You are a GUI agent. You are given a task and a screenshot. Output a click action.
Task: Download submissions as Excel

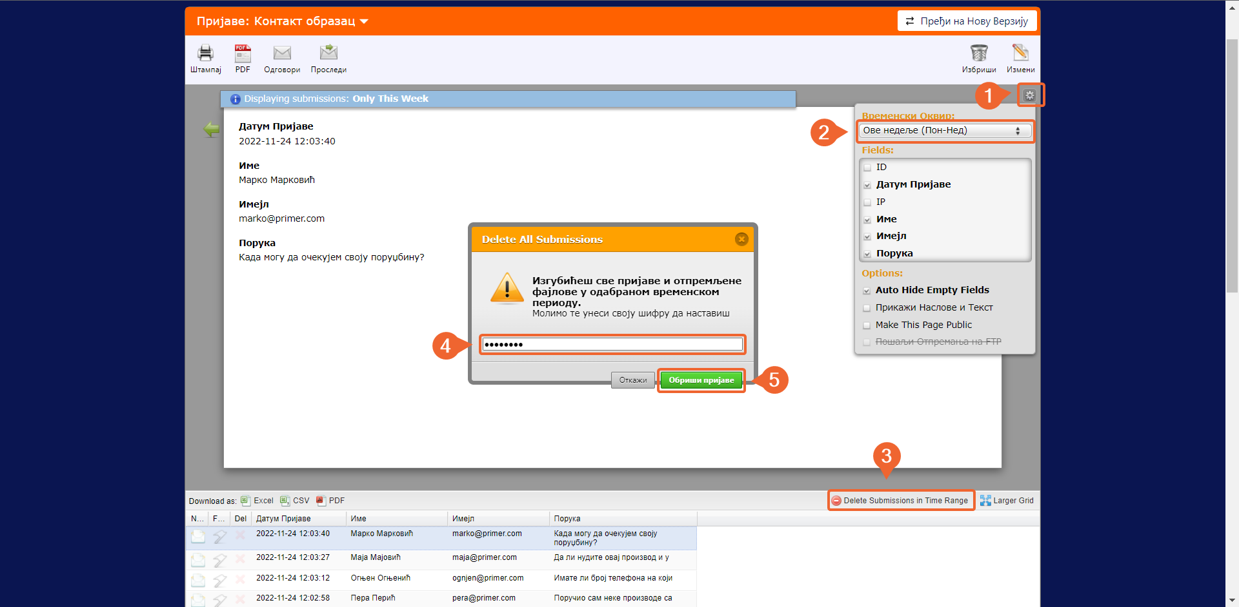(x=257, y=501)
